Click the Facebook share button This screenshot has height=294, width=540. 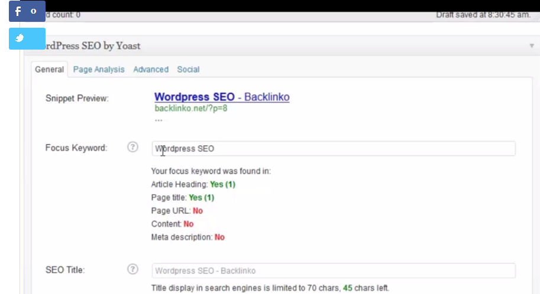point(27,11)
